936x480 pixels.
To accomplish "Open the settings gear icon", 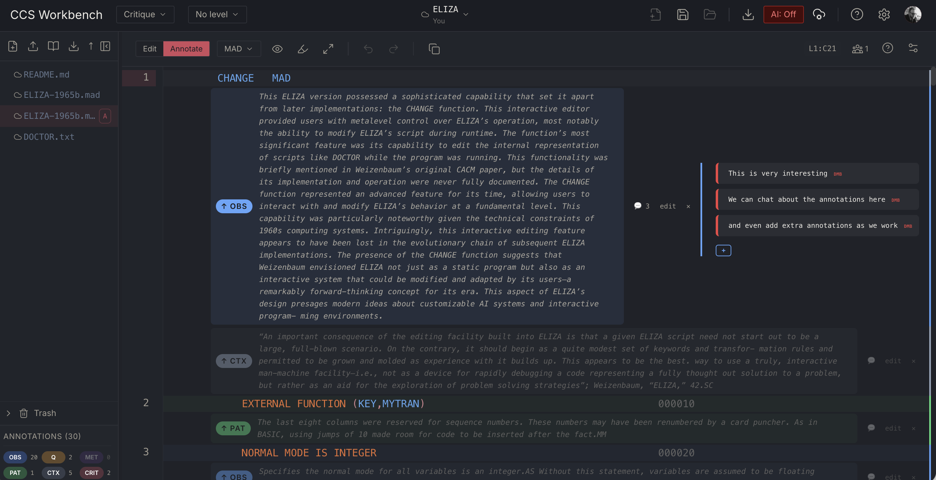I will tap(884, 15).
